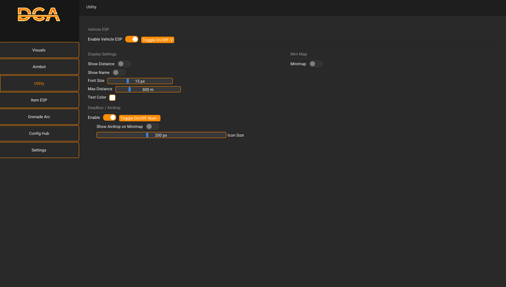Open the Item ESP section
Image resolution: width=506 pixels, height=287 pixels.
pos(39,100)
